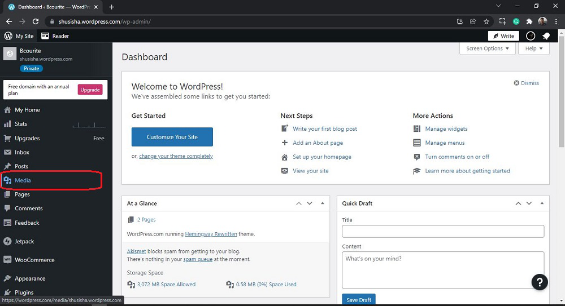Move At a Glance panel down
Viewport: 565px width, 306px height.
pyautogui.click(x=310, y=203)
